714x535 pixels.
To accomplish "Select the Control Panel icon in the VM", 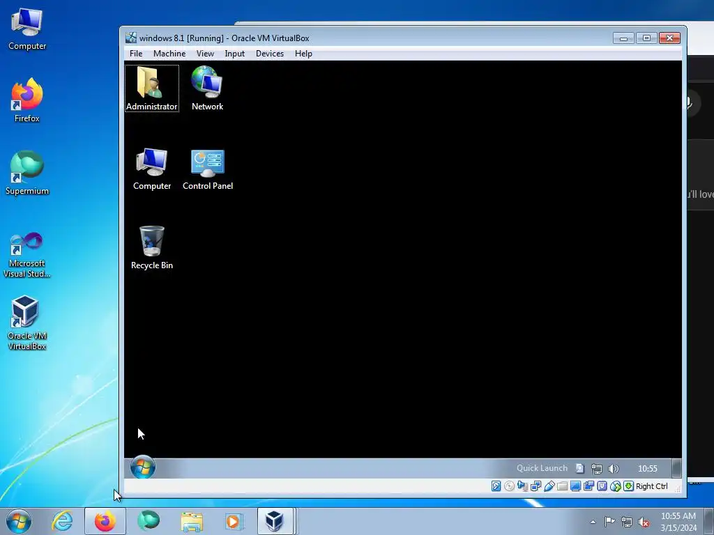I will pyautogui.click(x=208, y=169).
